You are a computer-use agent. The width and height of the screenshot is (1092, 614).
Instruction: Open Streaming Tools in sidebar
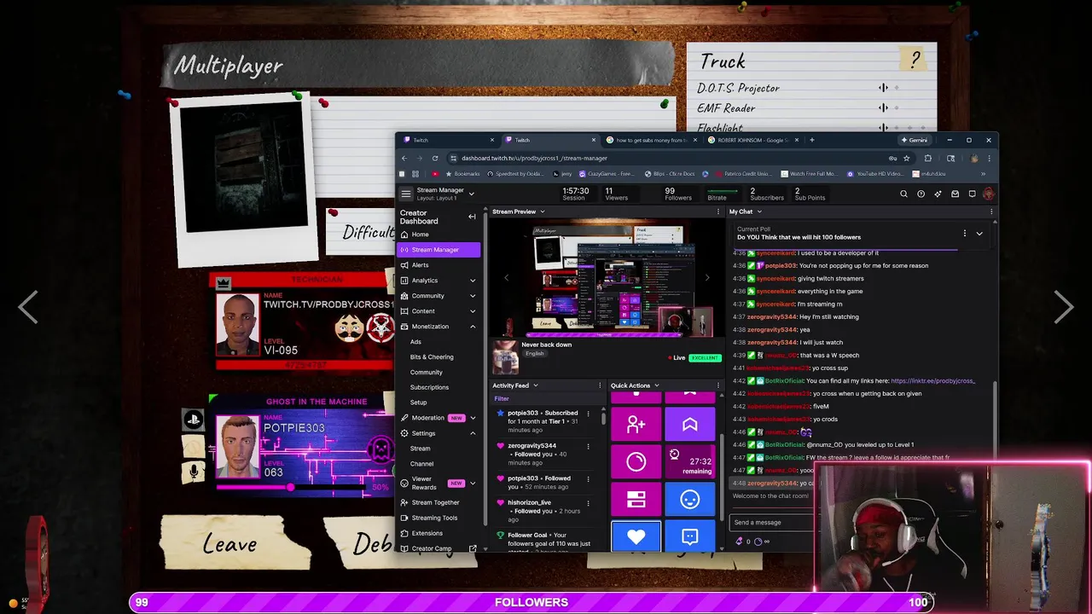(x=438, y=518)
